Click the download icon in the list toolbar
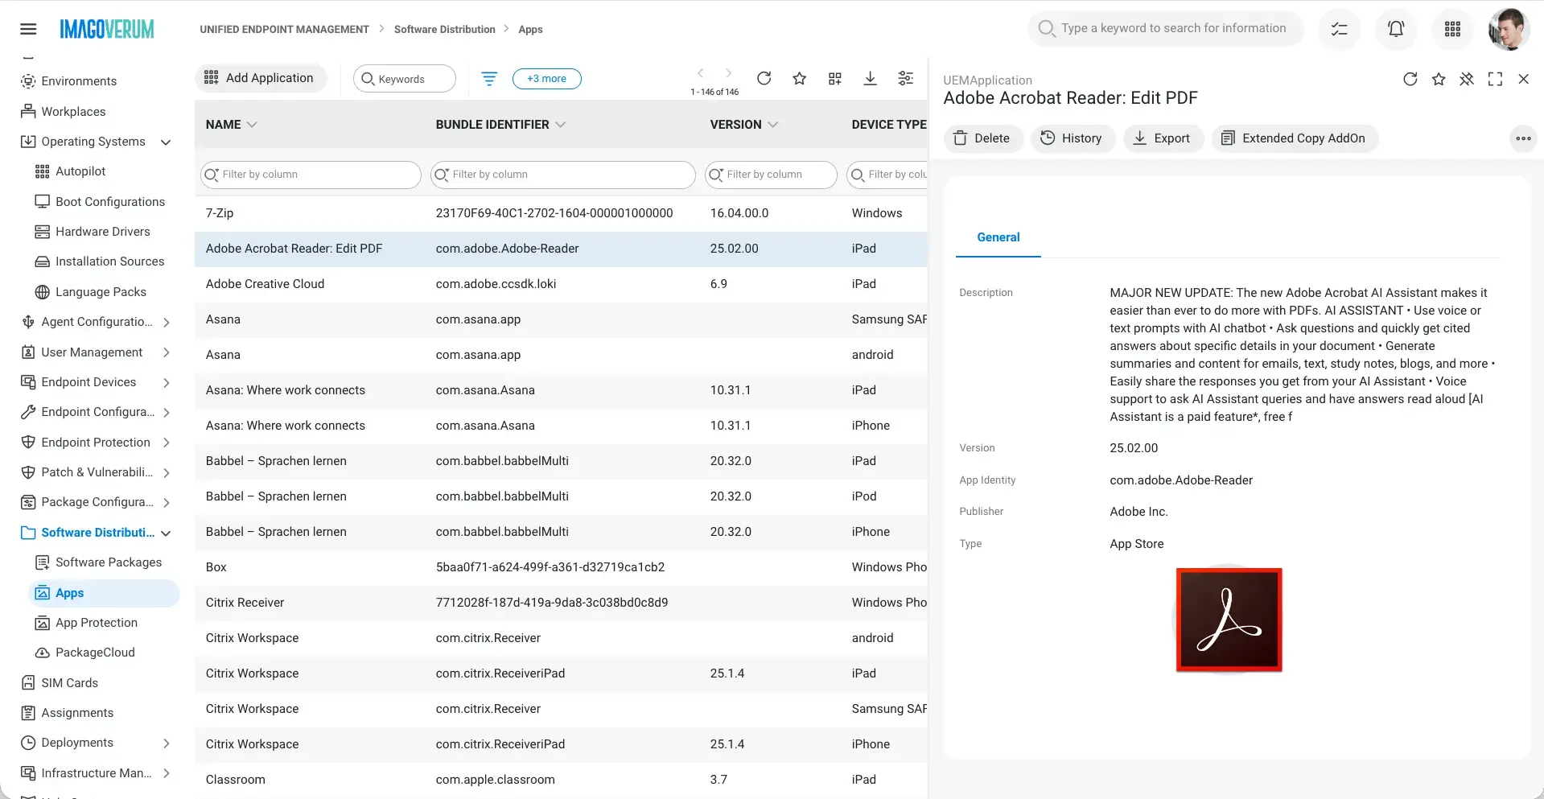Screen dimensions: 1544x799 [870, 78]
